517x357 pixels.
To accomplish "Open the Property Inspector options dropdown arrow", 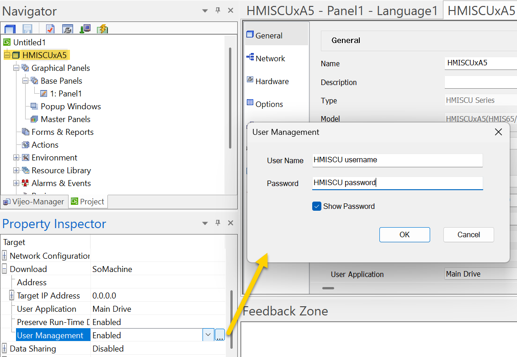I will pos(205,223).
